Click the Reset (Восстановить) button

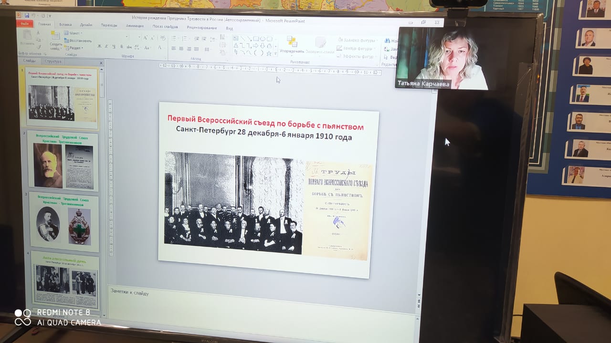tap(78, 41)
